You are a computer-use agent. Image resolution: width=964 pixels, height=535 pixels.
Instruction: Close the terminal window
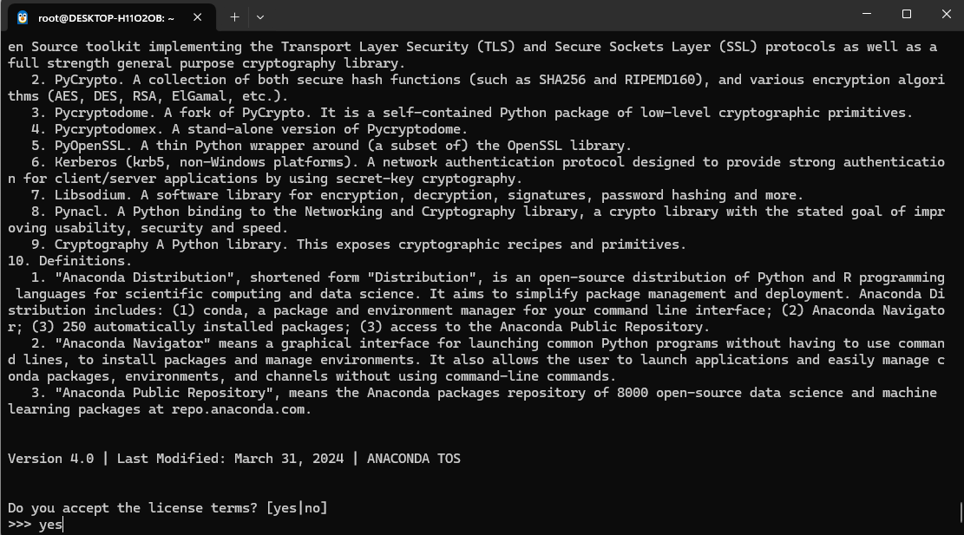pyautogui.click(x=946, y=14)
